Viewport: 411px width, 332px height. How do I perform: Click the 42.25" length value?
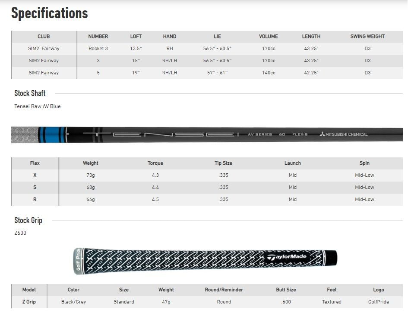311,73
